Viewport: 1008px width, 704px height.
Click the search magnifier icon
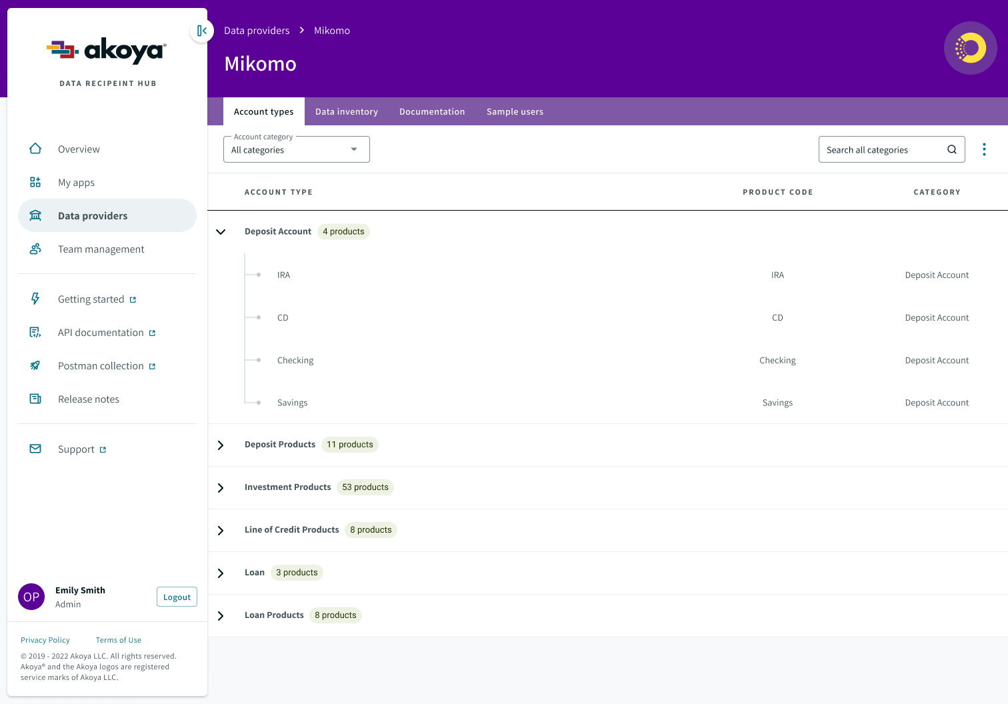(x=952, y=149)
